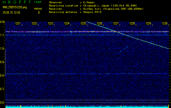
Task: Select the filename KN9_2505151220.png
Action: click(15, 7)
